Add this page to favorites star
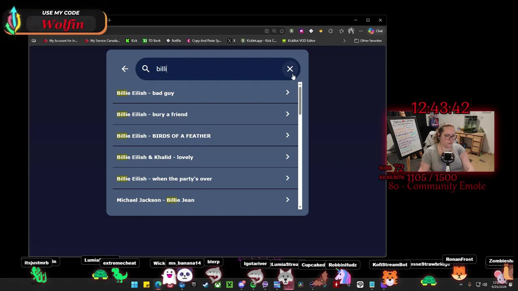The image size is (518, 291). coord(282,31)
